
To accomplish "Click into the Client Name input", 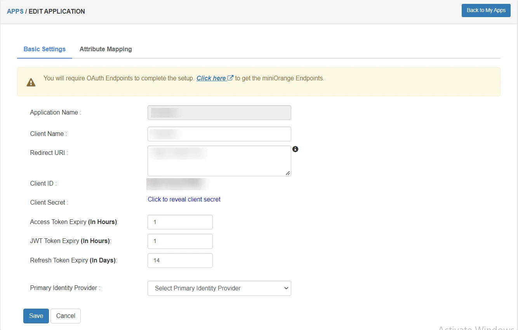I will click(x=219, y=134).
